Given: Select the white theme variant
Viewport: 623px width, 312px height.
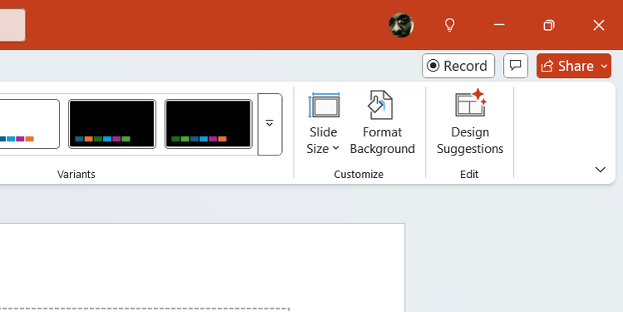Looking at the screenshot, I should click(30, 124).
